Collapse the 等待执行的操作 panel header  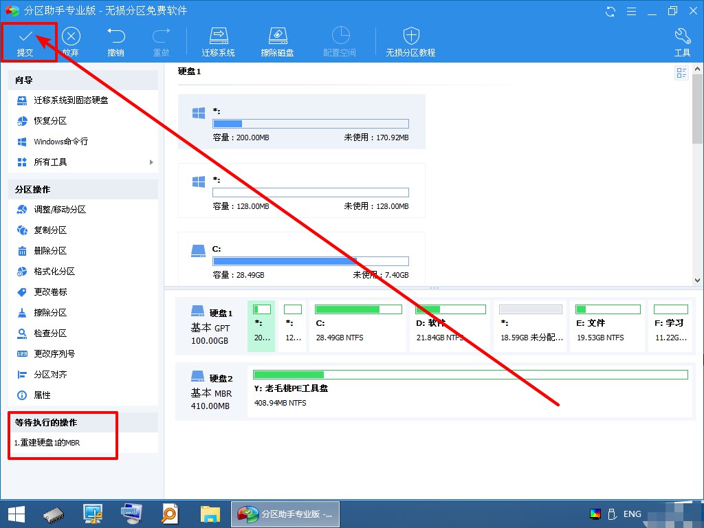coord(83,423)
